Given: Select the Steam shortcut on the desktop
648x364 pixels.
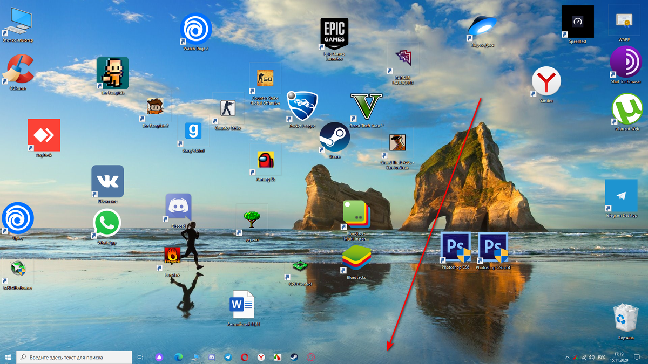Looking at the screenshot, I should coord(335,139).
